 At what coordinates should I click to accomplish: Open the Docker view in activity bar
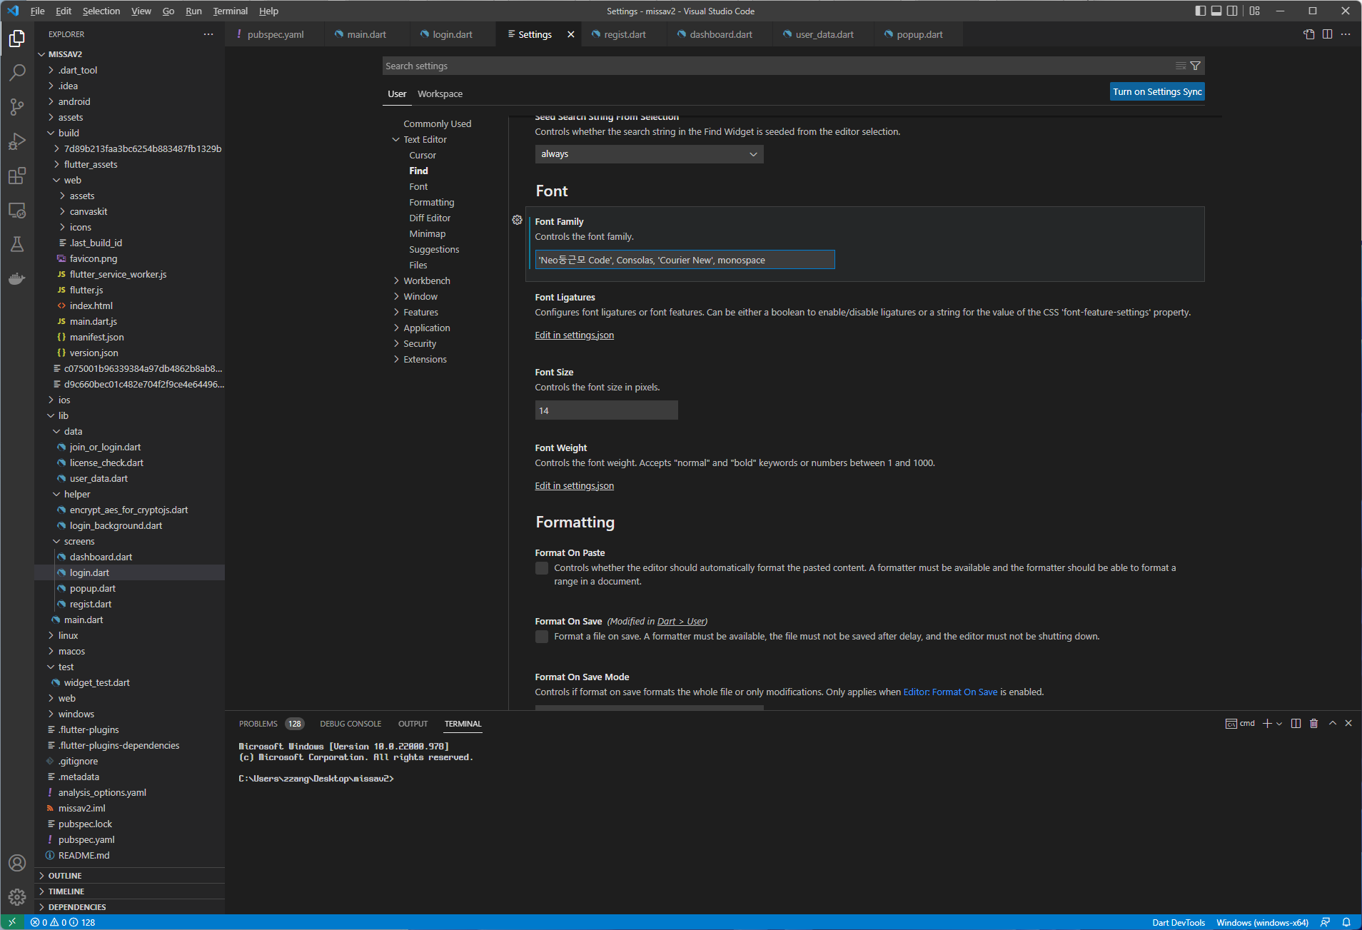[17, 278]
